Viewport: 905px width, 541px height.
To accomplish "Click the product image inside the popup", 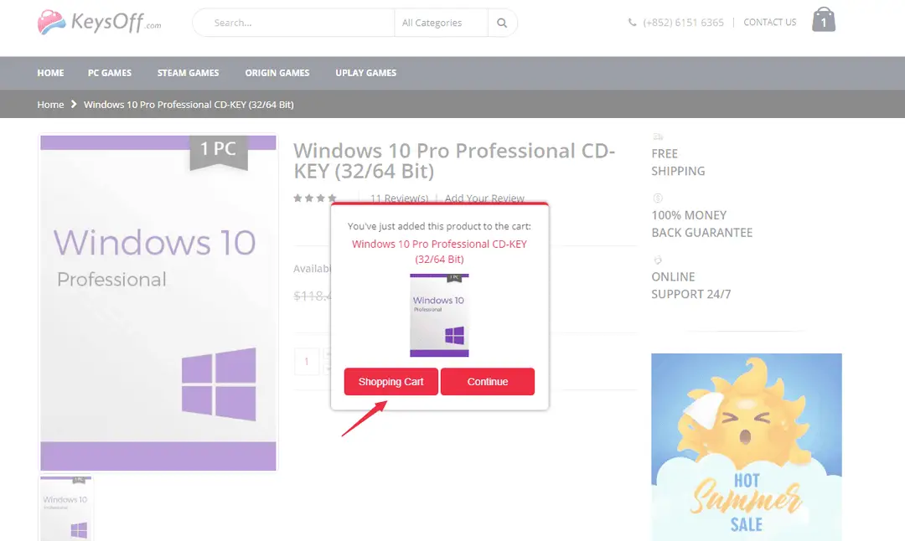I will (x=439, y=316).
